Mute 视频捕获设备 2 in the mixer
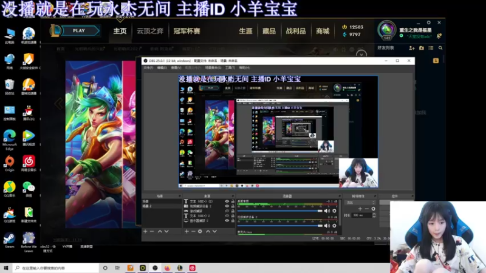486x273 pixels. (327, 226)
